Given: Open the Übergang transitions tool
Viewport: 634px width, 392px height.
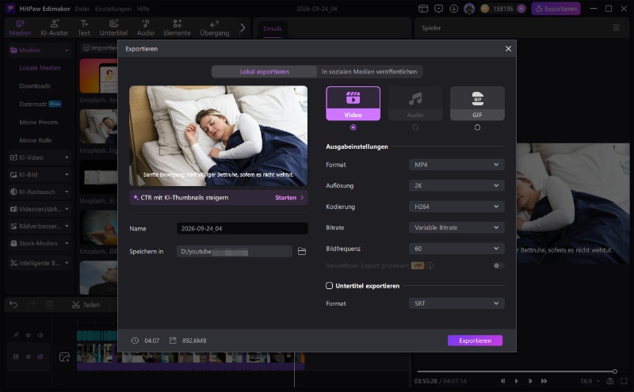Looking at the screenshot, I should 214,28.
